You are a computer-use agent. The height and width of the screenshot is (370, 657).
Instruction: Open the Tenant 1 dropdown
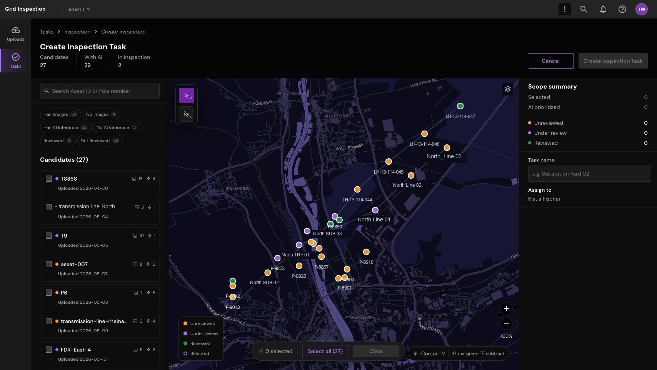coord(78,9)
